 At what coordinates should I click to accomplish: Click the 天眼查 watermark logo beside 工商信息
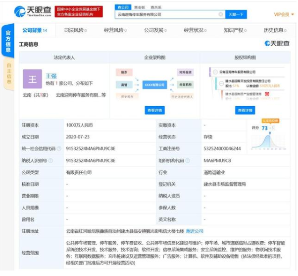(x=277, y=44)
